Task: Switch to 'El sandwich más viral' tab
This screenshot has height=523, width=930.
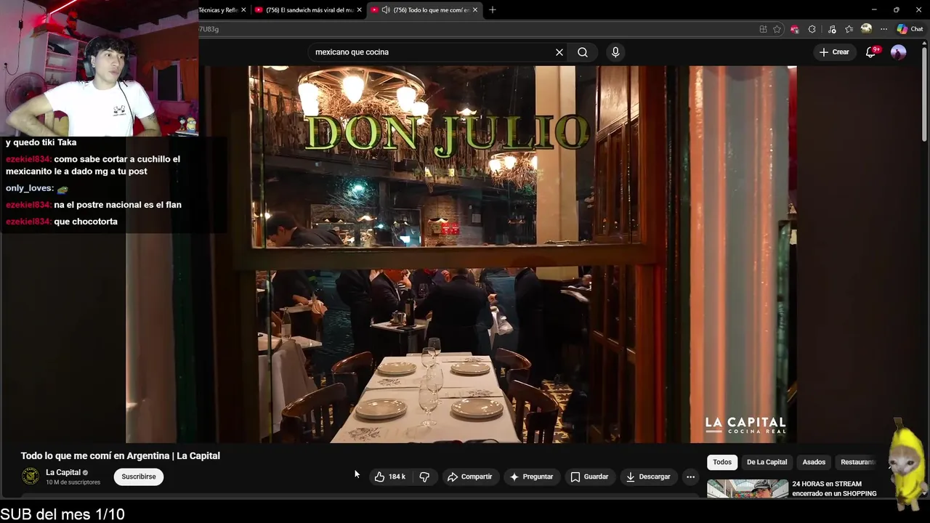Action: coord(309,9)
